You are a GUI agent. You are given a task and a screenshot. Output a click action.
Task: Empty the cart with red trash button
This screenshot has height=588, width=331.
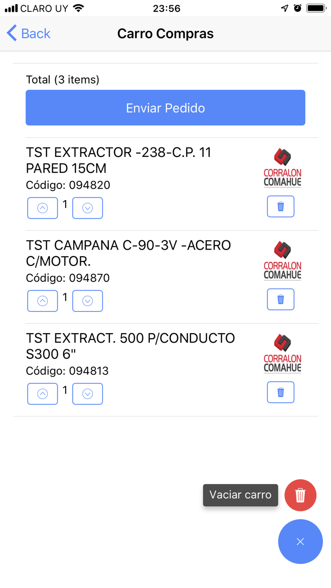300,495
